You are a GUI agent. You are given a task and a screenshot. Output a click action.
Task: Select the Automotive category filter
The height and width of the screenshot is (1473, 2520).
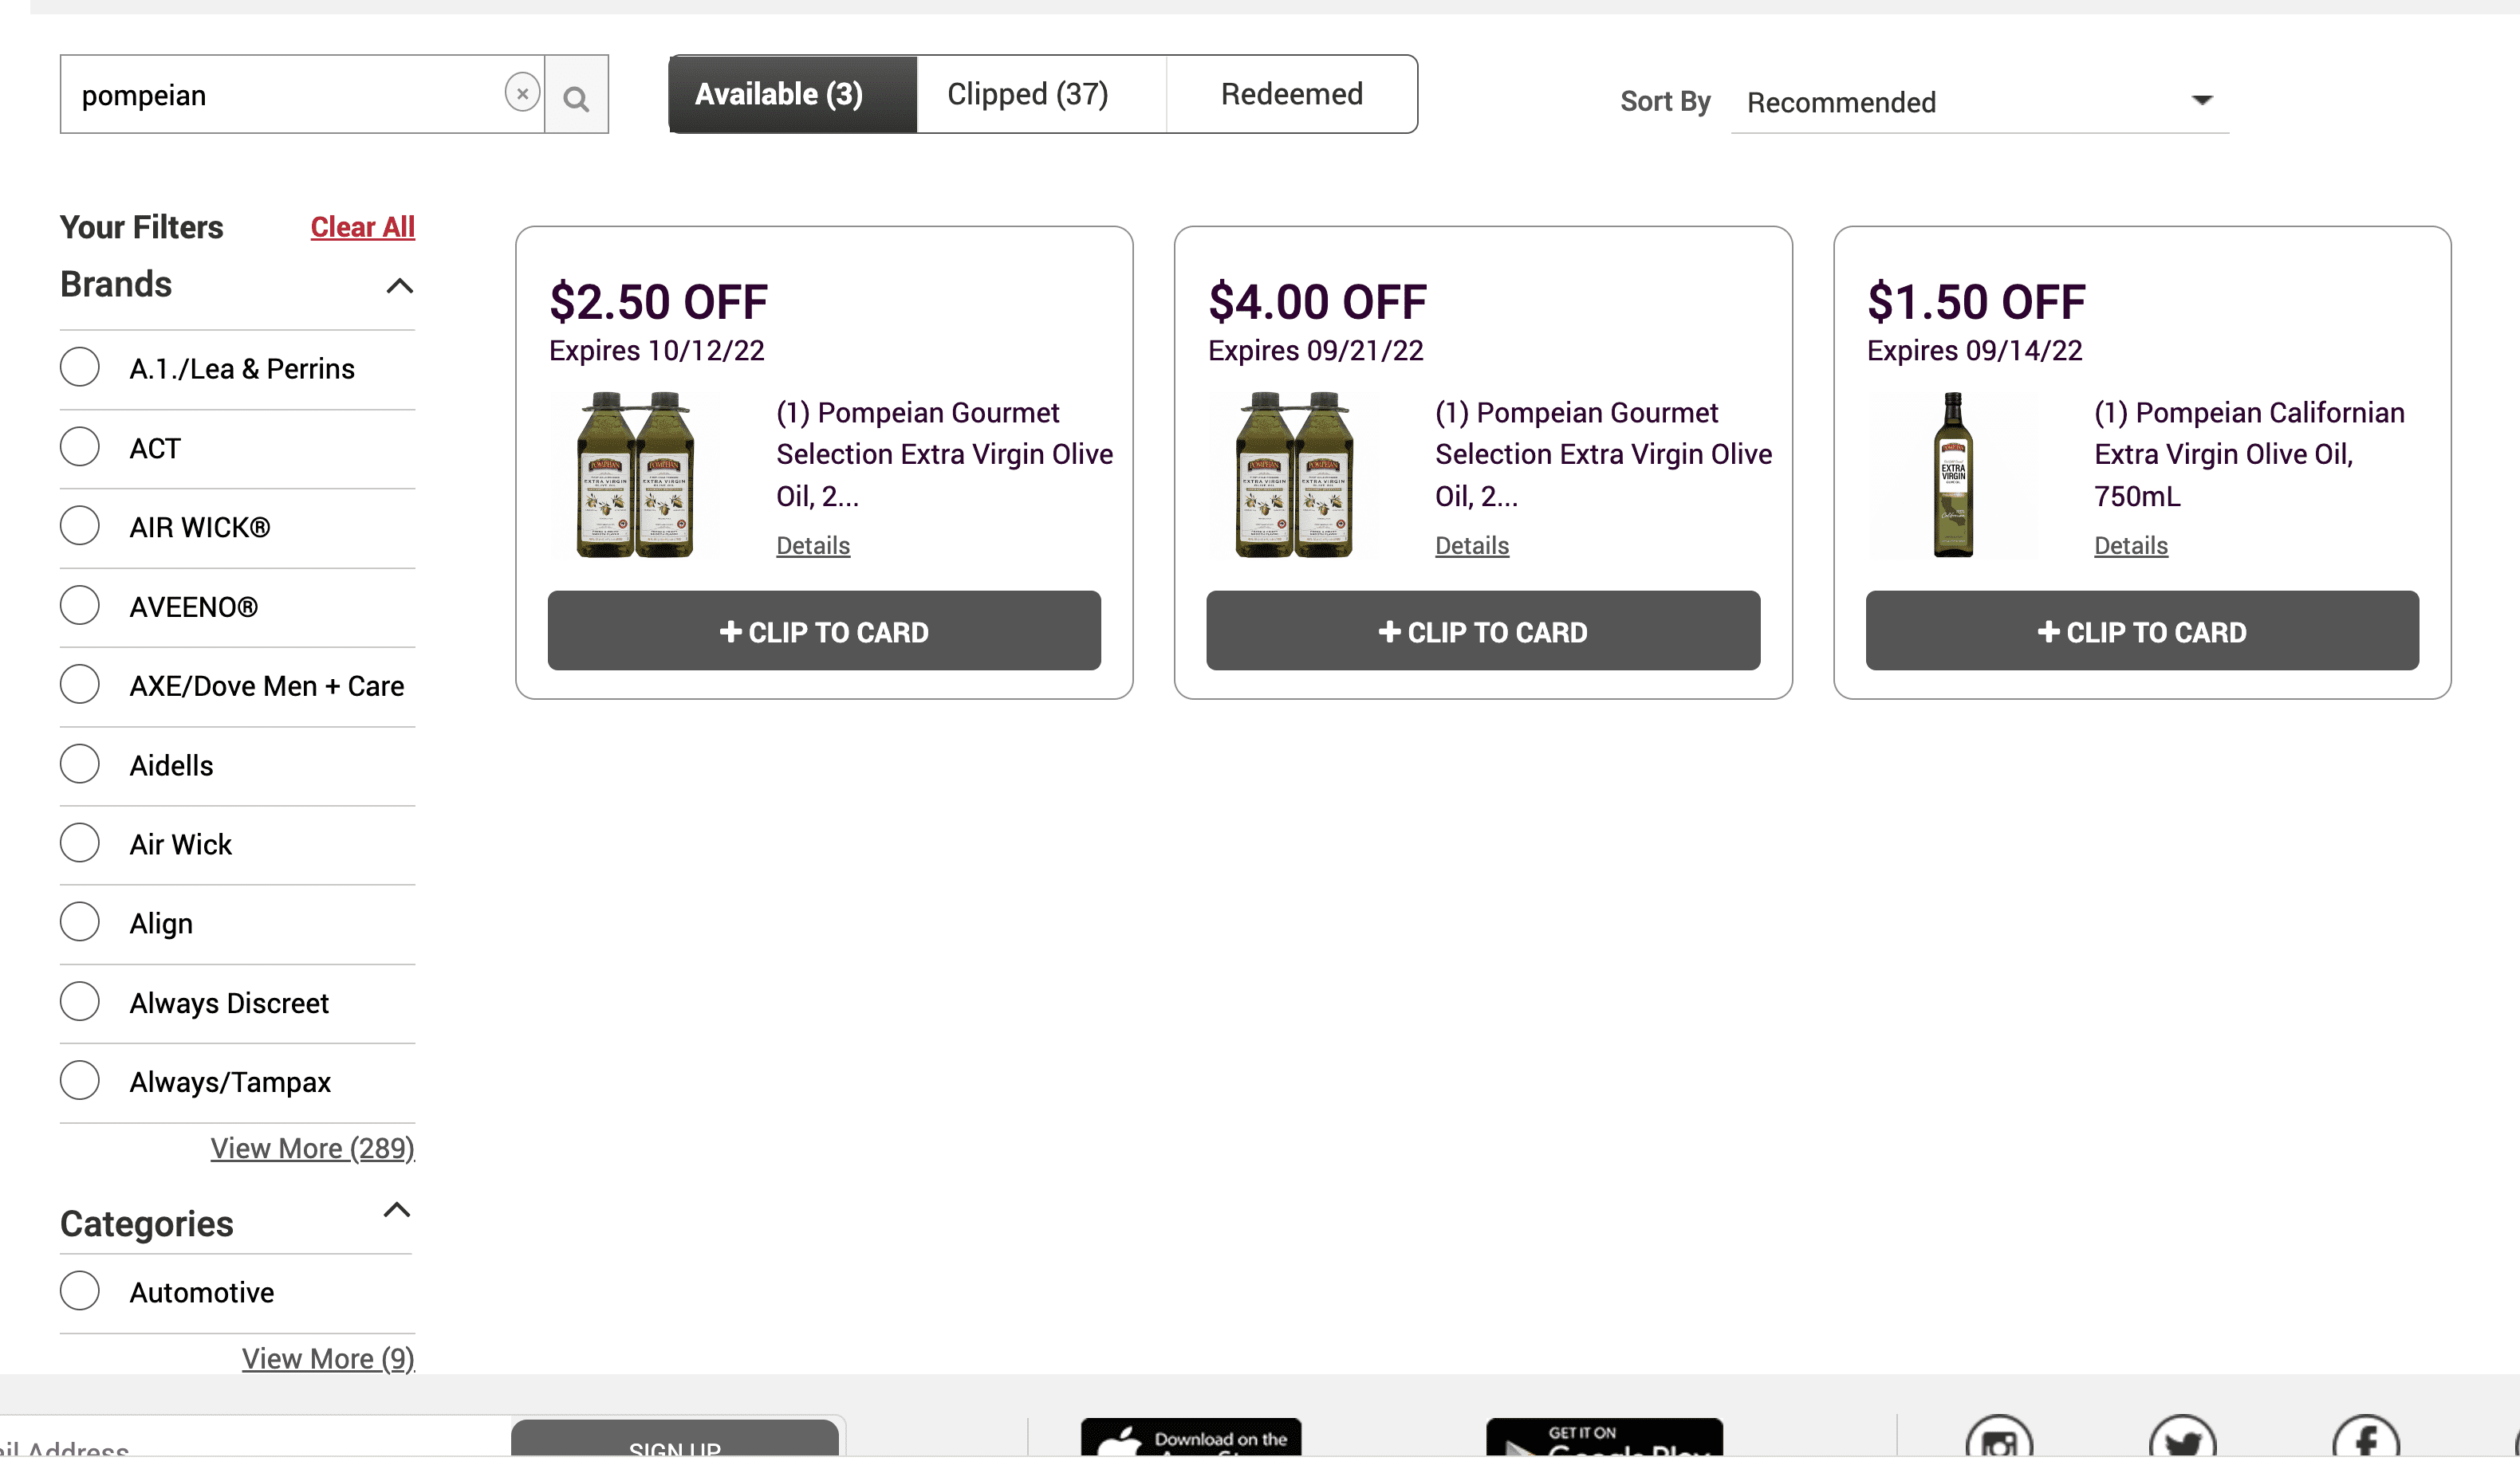coord(80,1291)
